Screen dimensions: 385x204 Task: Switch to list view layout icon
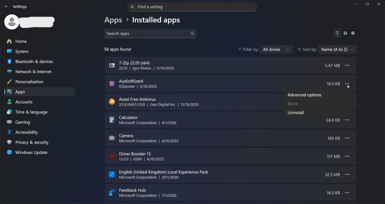tap(338, 33)
